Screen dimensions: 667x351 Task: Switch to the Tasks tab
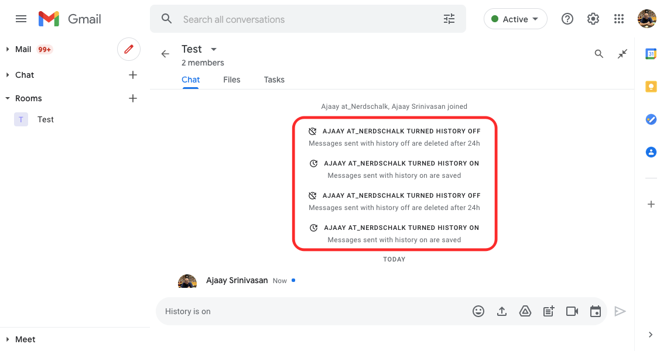(x=274, y=80)
